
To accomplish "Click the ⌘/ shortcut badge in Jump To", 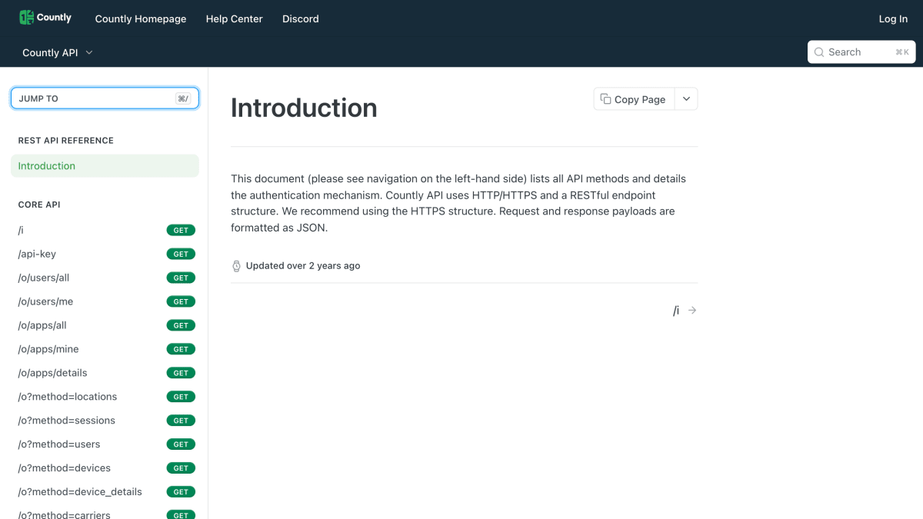I will click(183, 98).
